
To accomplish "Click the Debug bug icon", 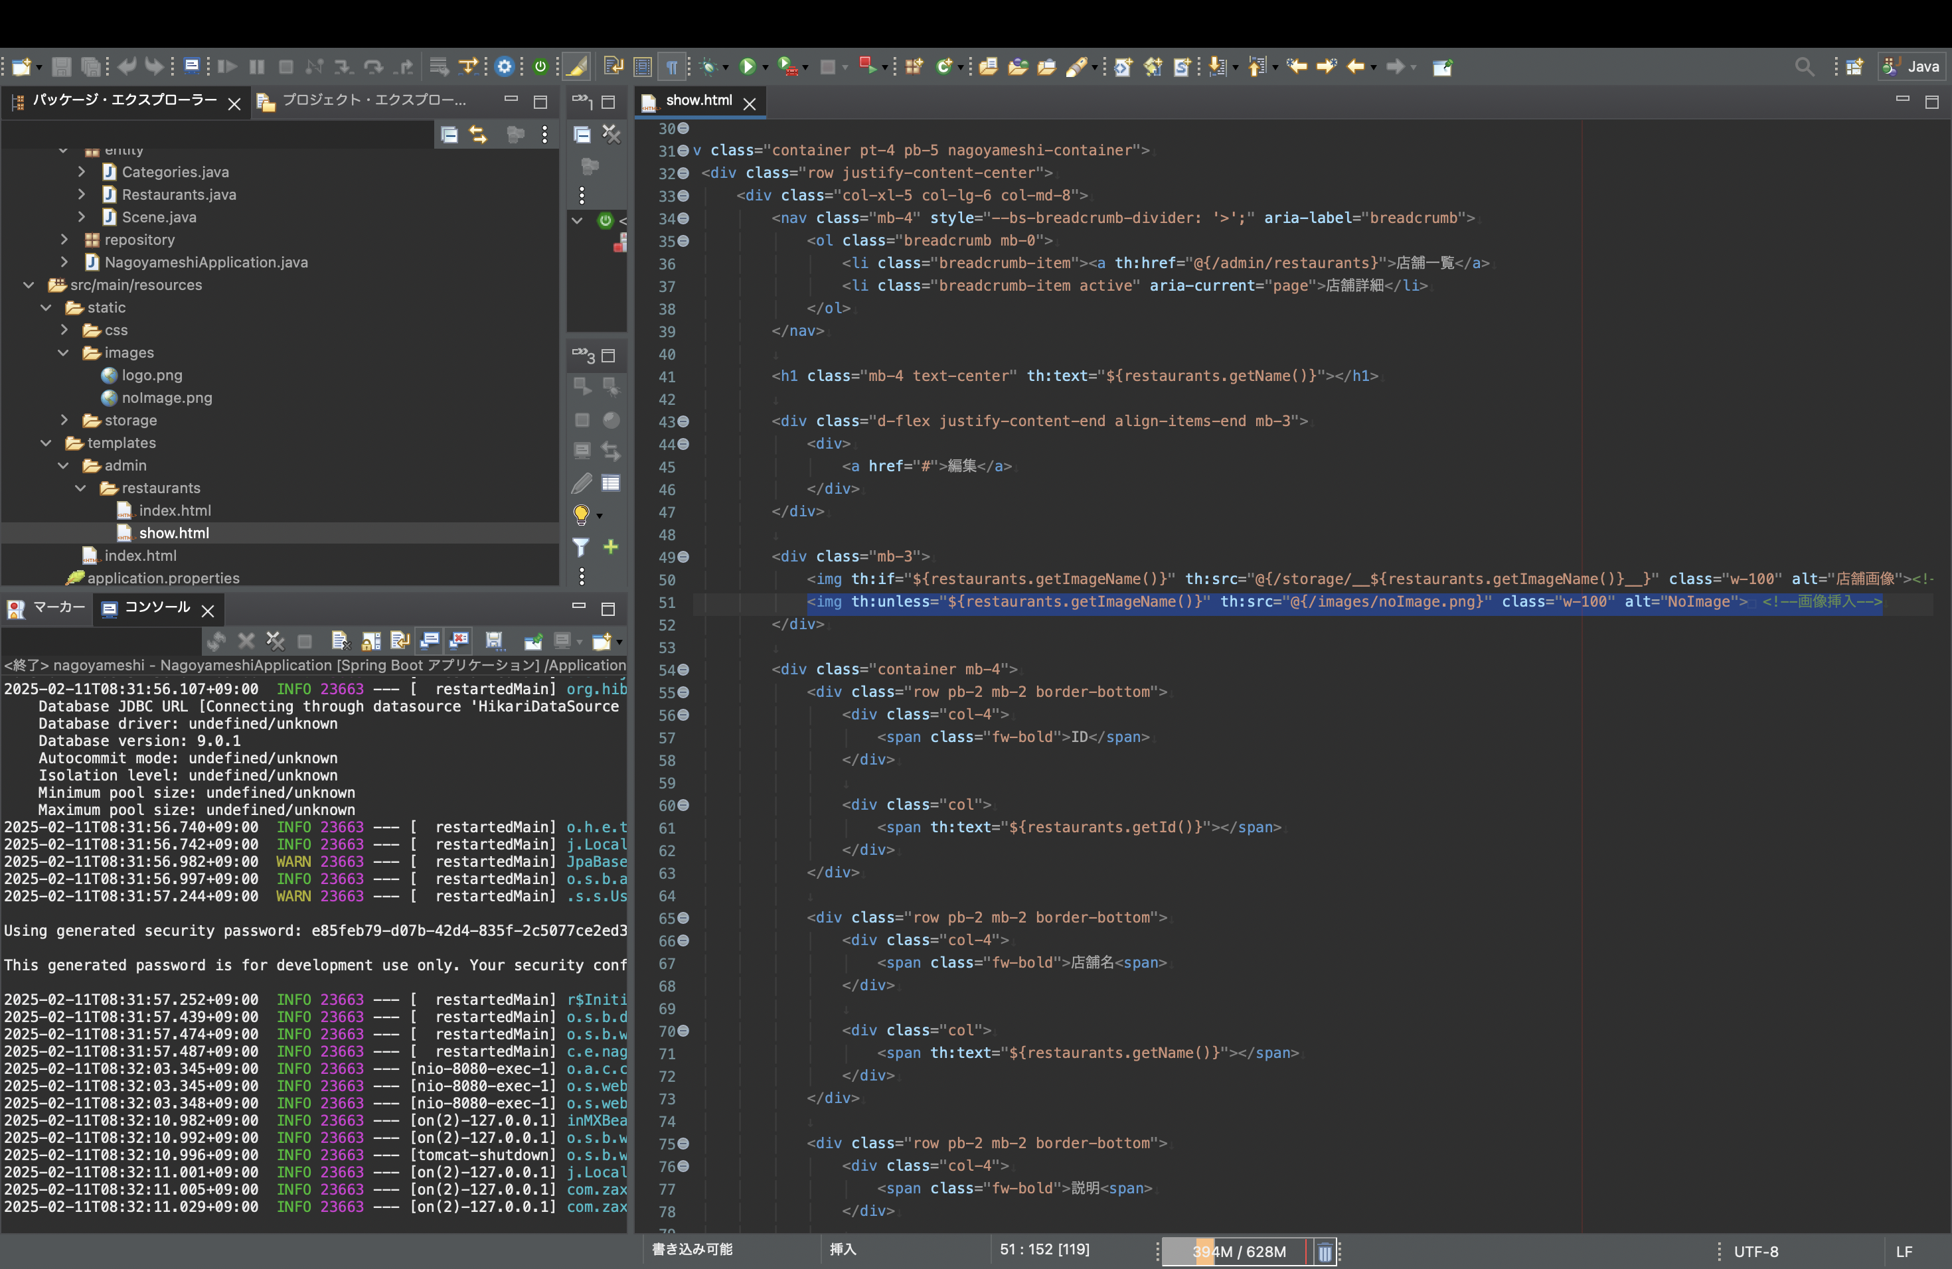I will point(710,67).
